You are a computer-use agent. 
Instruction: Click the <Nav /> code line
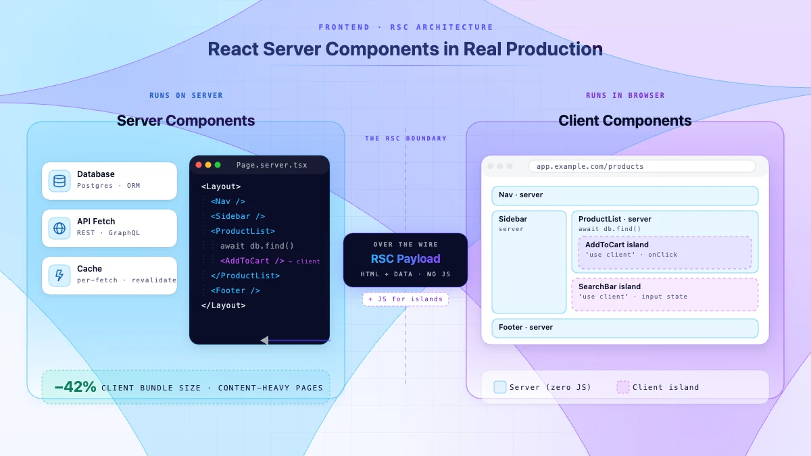pos(228,201)
